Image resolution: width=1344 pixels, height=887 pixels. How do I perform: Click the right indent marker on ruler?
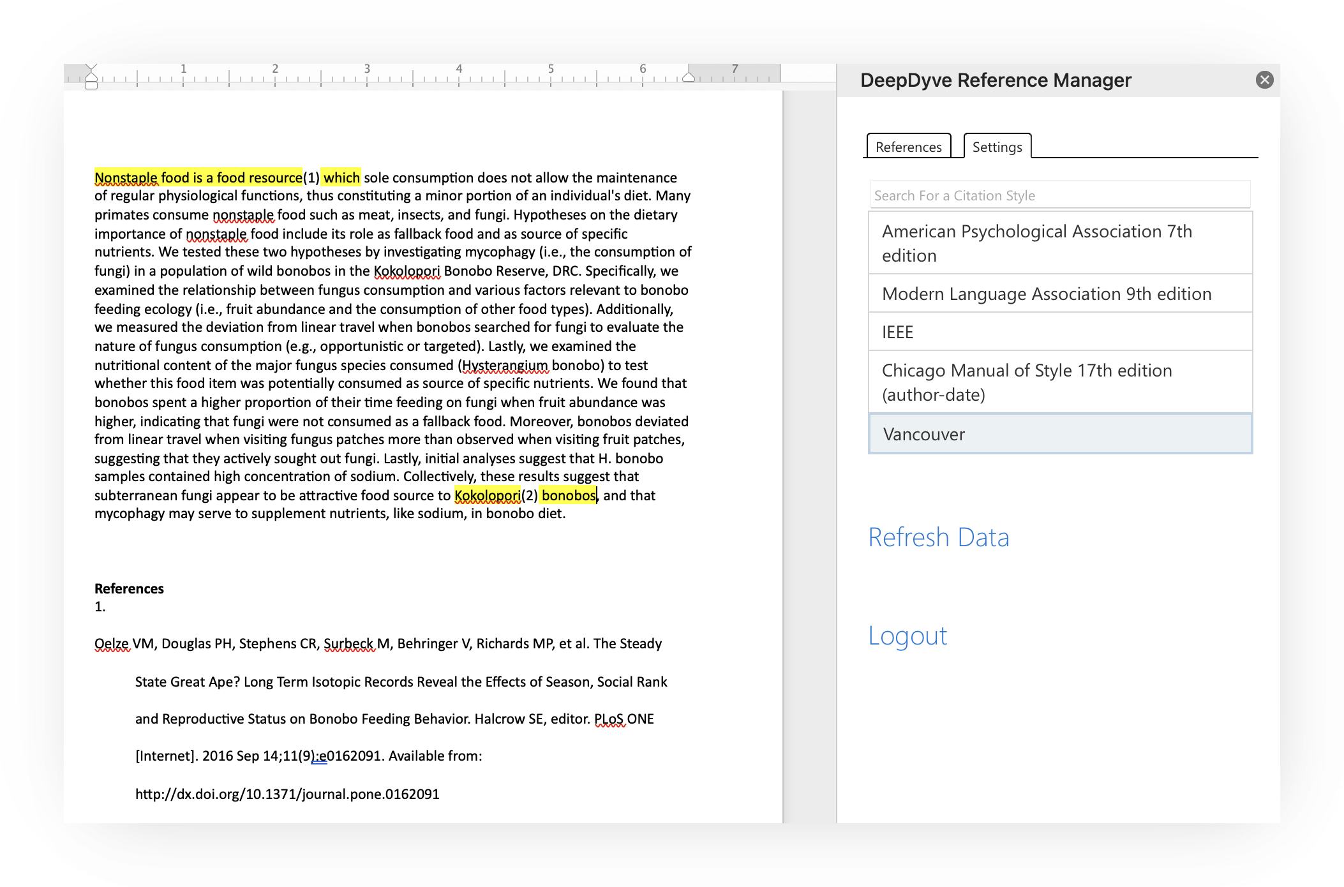[689, 77]
